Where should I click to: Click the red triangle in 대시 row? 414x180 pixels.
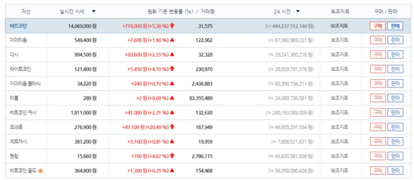[x=172, y=55]
